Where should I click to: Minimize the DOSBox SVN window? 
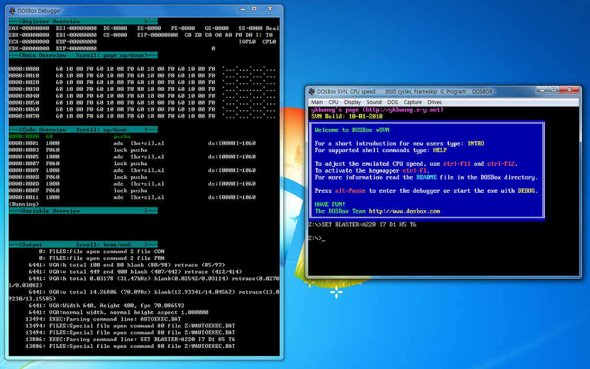click(542, 90)
